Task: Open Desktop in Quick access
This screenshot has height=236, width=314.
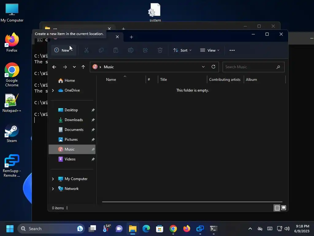Action: [71, 110]
